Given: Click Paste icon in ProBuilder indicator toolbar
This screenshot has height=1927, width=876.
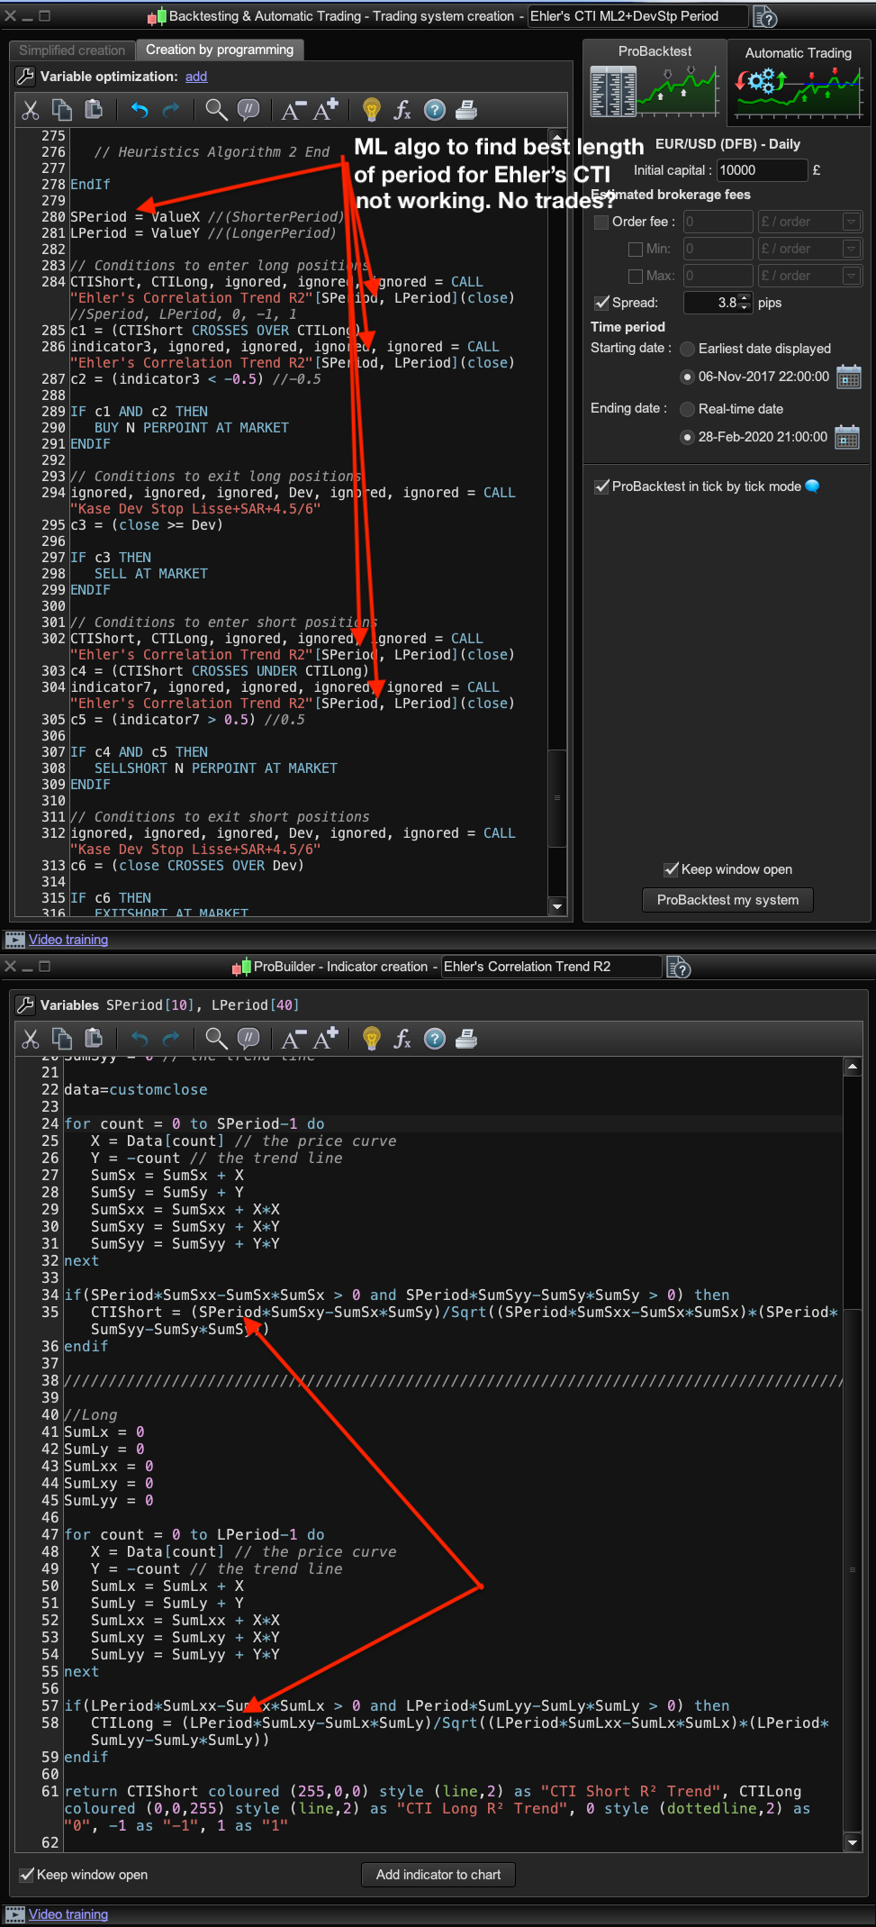Looking at the screenshot, I should (94, 1039).
